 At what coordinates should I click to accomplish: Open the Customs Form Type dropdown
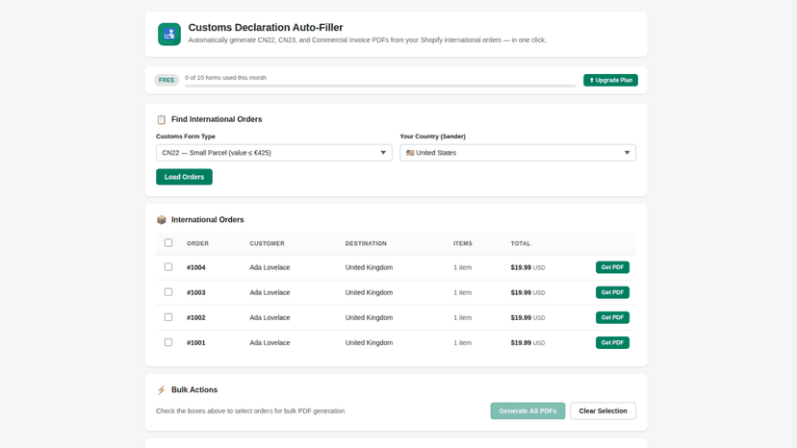tap(274, 153)
